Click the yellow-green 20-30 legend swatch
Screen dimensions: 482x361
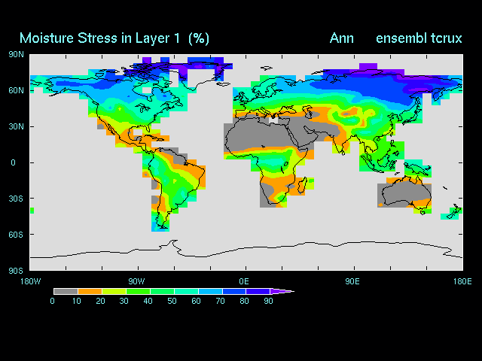tap(114, 291)
